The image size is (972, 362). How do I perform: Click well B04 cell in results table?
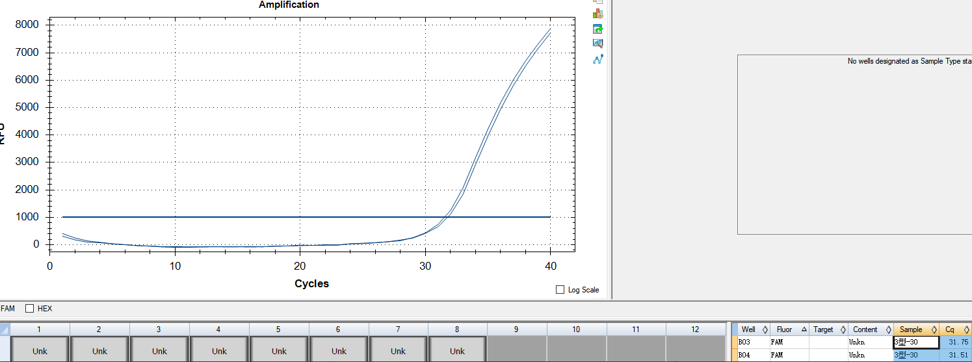tap(754, 355)
